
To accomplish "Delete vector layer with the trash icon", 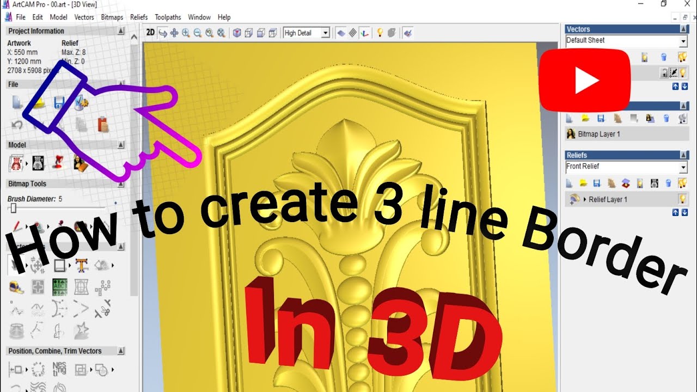I will (663, 57).
